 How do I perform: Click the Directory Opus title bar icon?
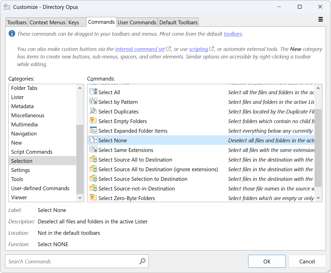(x=7, y=7)
